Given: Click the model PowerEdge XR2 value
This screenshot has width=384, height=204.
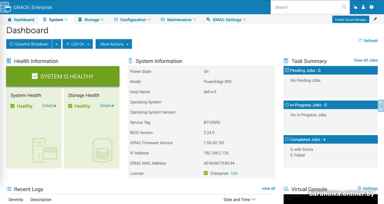Looking at the screenshot, I should pyautogui.click(x=218, y=82).
